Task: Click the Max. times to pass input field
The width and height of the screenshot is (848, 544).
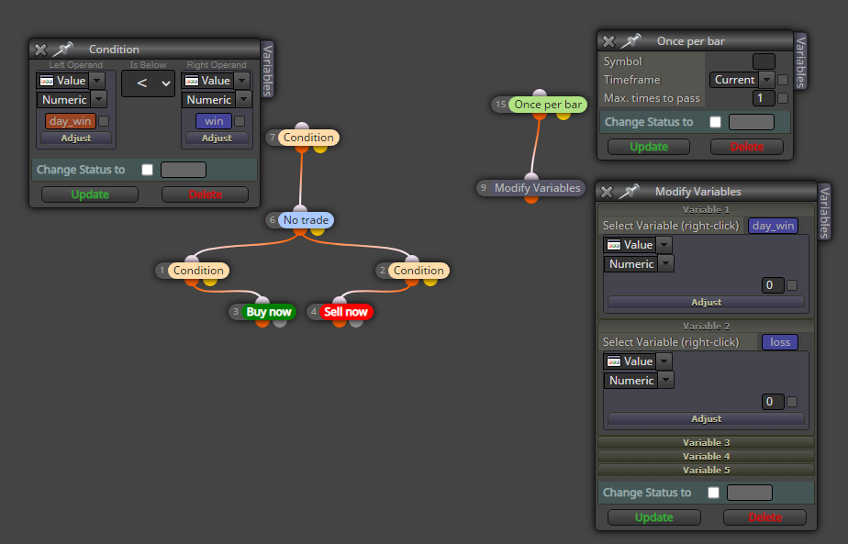Action: [x=763, y=98]
